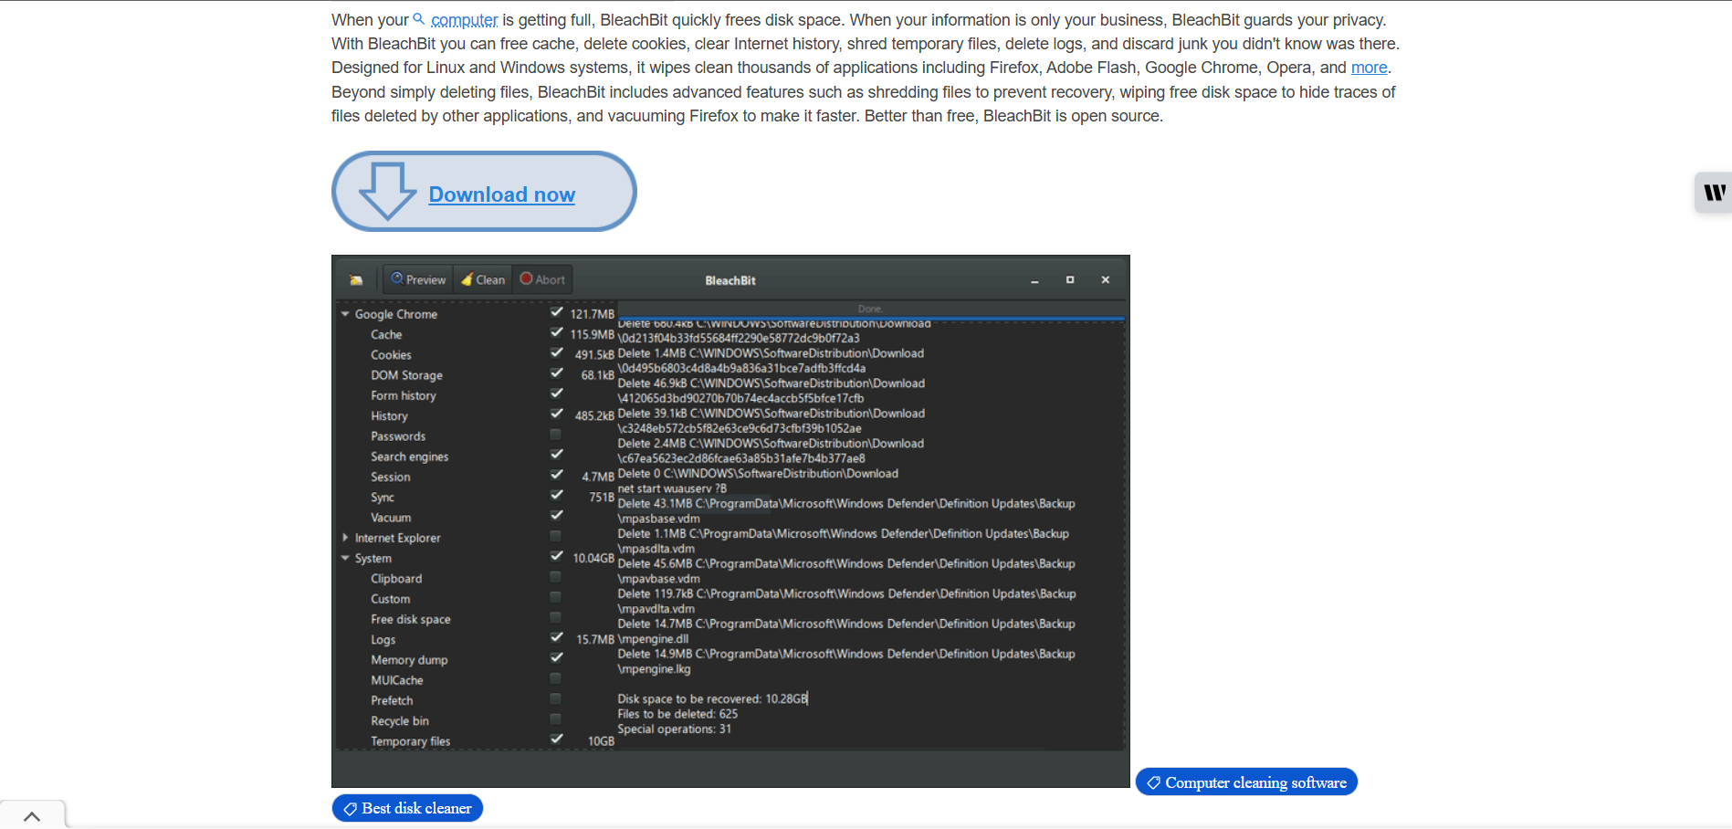This screenshot has width=1732, height=829.
Task: Toggle the DOM Storage checkbox
Action: click(556, 373)
